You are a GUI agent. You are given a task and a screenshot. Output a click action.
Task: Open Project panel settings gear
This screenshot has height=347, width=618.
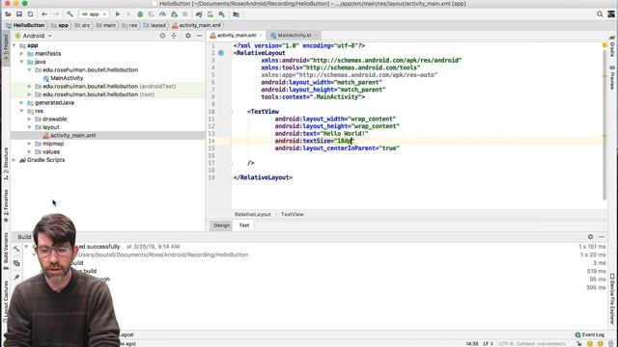point(188,36)
